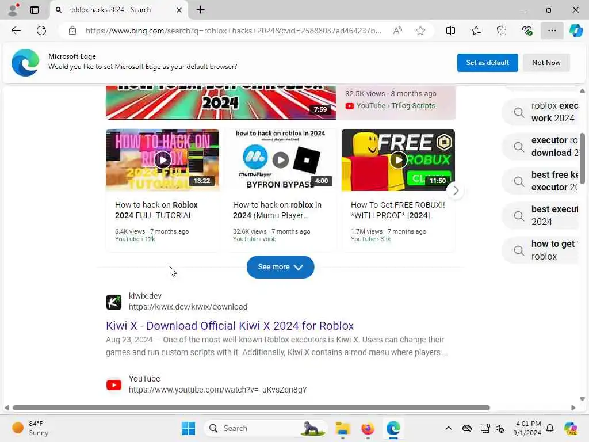Click the OneDrive cloud tray icon
Image resolution: width=589 pixels, height=442 pixels.
tap(467, 428)
